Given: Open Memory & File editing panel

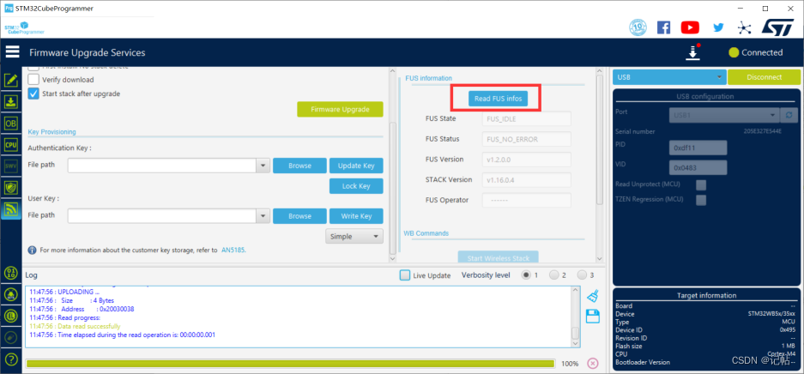Looking at the screenshot, I should pyautogui.click(x=11, y=80).
